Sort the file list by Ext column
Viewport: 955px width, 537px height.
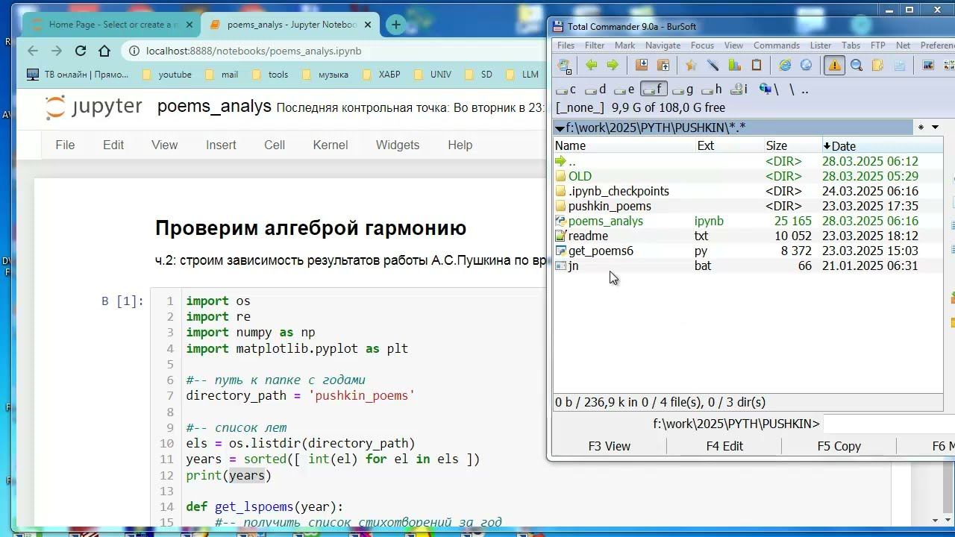tap(730, 146)
